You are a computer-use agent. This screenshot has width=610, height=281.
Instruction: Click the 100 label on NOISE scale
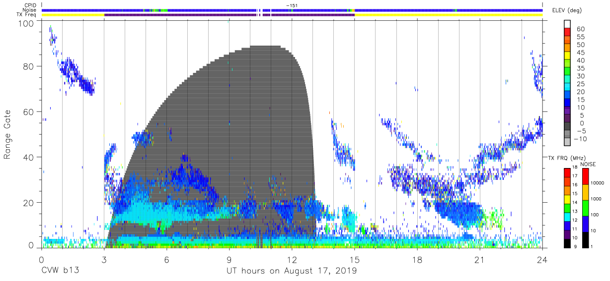pyautogui.click(x=594, y=215)
